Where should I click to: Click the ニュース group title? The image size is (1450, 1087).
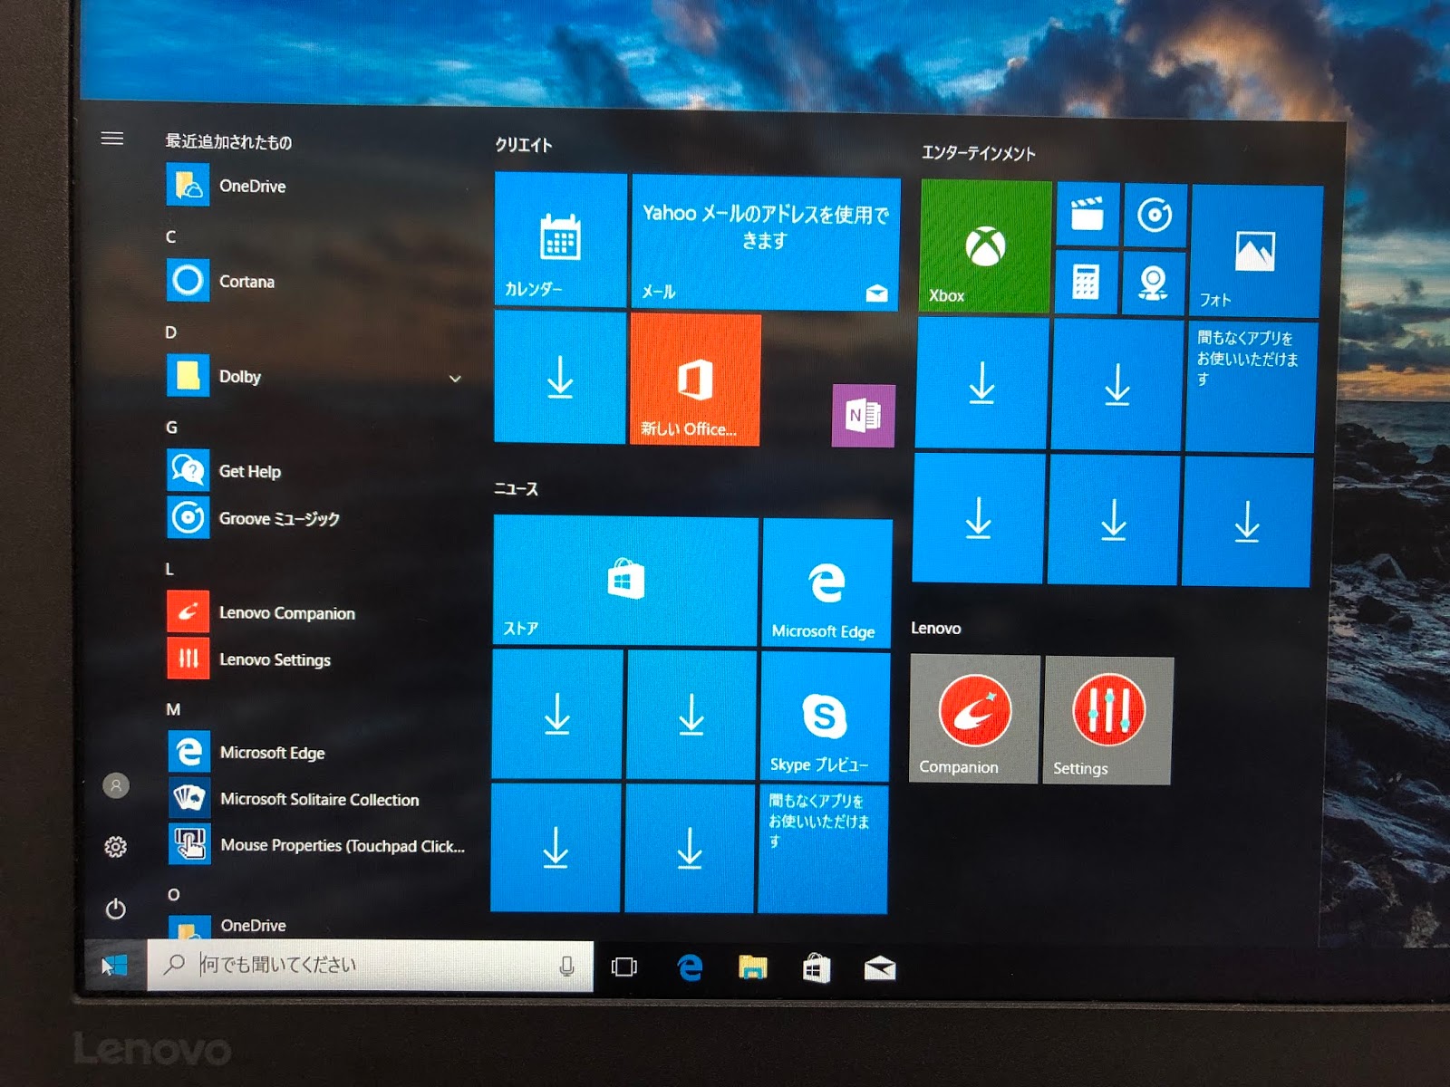pos(517,489)
